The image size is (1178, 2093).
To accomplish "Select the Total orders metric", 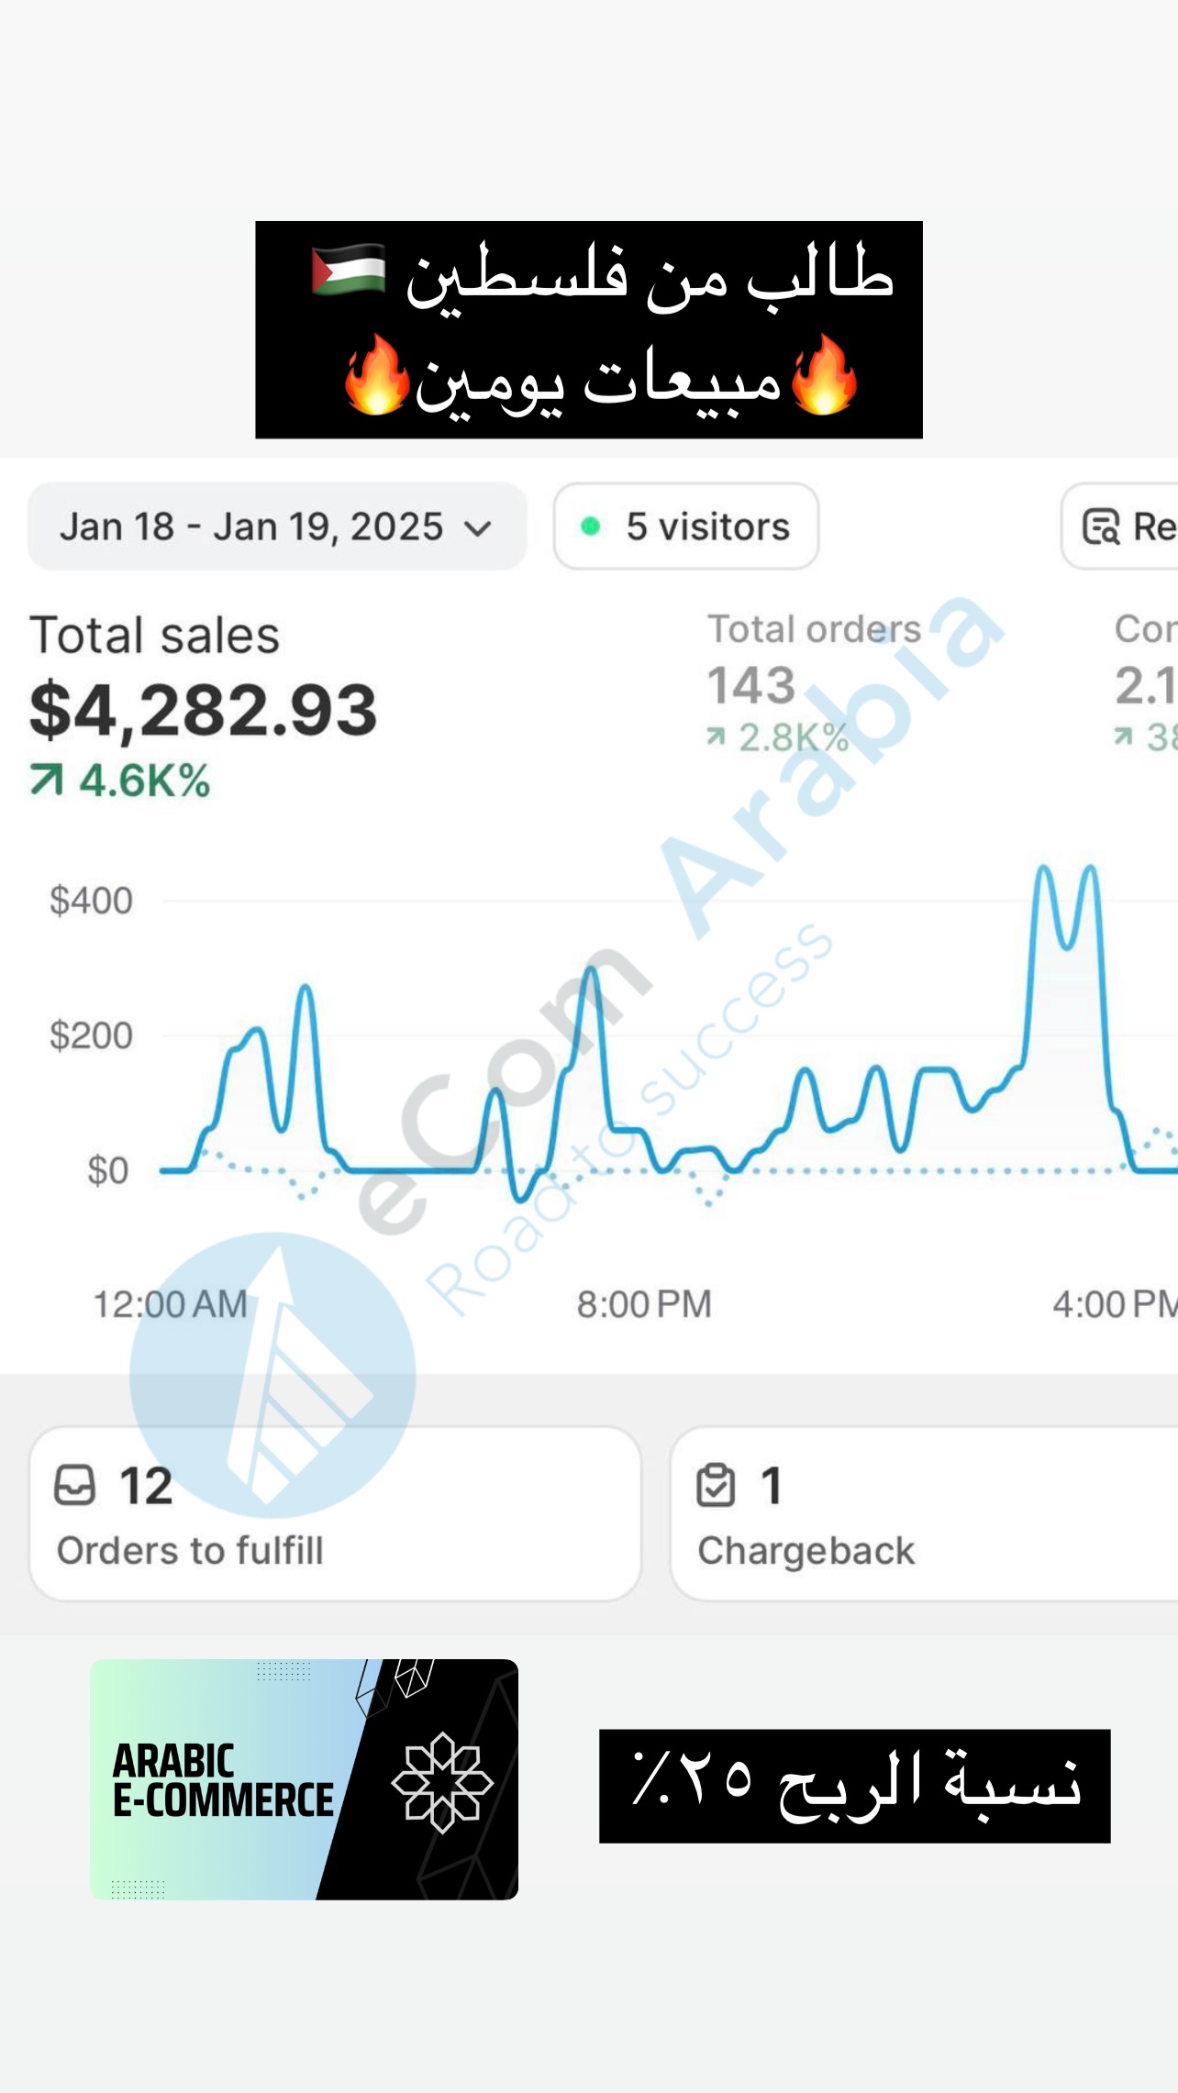I will click(814, 630).
